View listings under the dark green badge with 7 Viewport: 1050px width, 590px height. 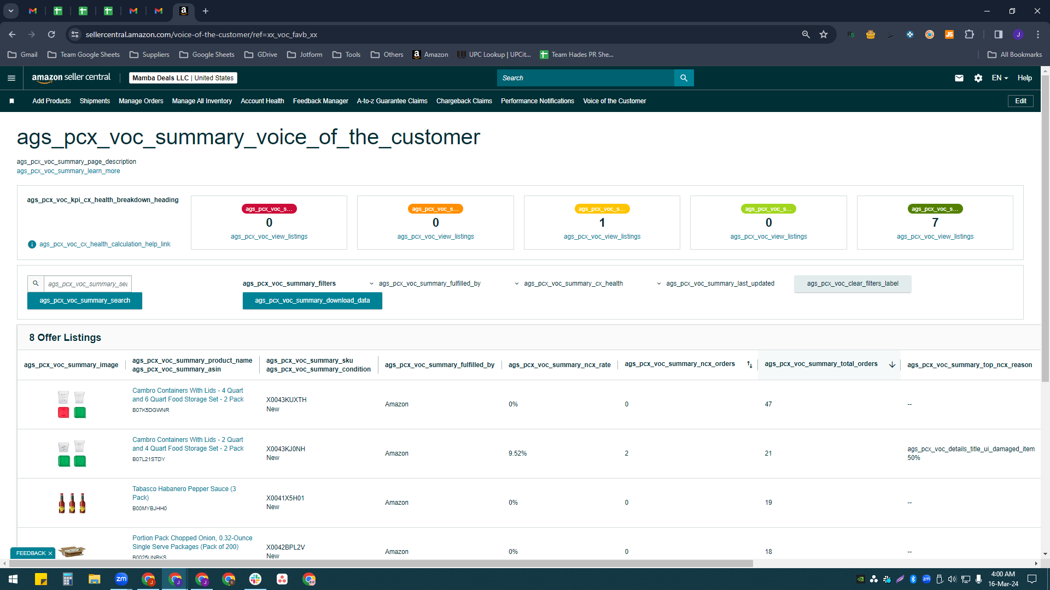(x=935, y=237)
